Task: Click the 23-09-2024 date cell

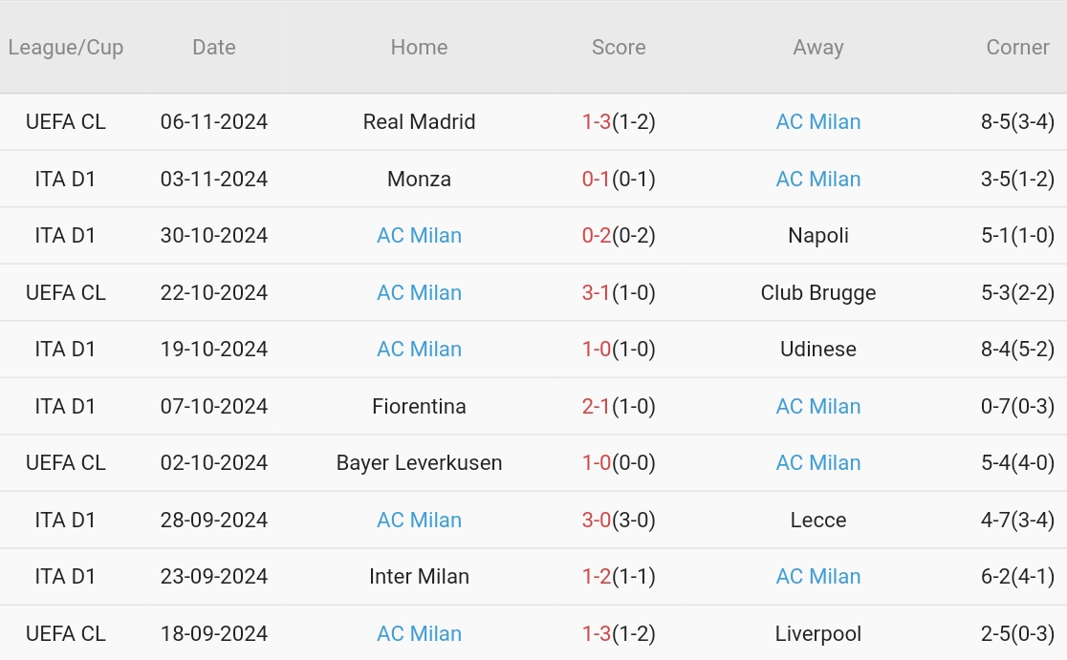Action: tap(214, 577)
